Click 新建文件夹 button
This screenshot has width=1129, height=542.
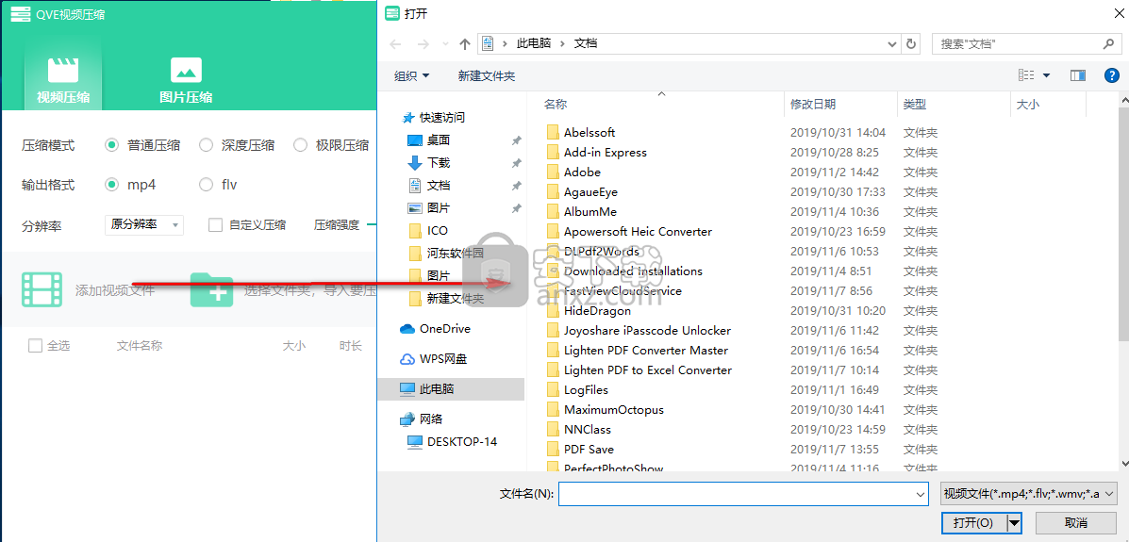coord(487,75)
